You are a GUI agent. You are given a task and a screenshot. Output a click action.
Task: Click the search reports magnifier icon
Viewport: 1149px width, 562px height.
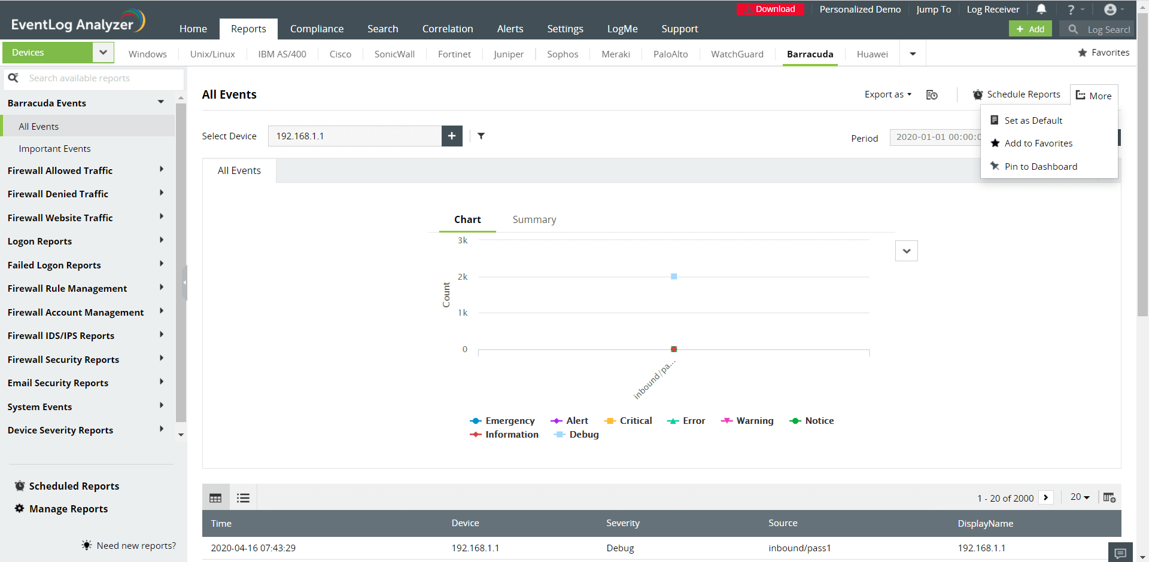coord(13,78)
